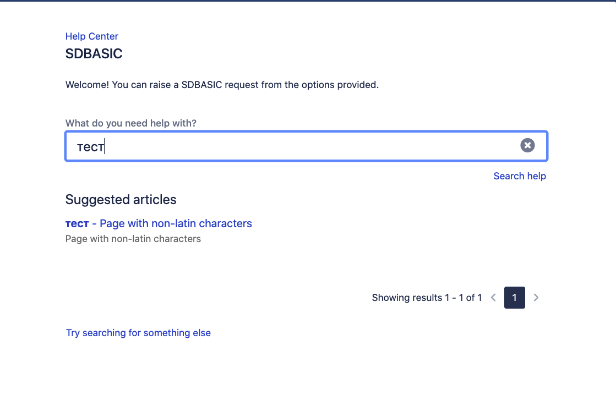Focus the 'What do you need help with?' search box
616x406 pixels.
coord(307,146)
